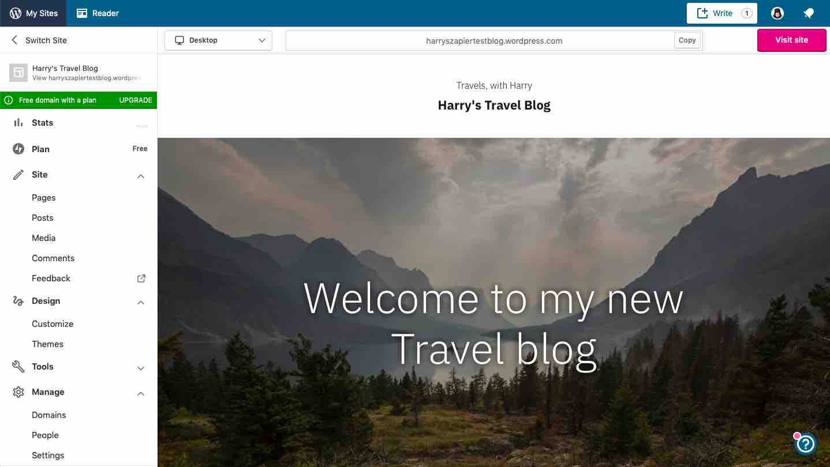Click the UPGRADE link in green banner
The image size is (830, 467).
(x=136, y=100)
